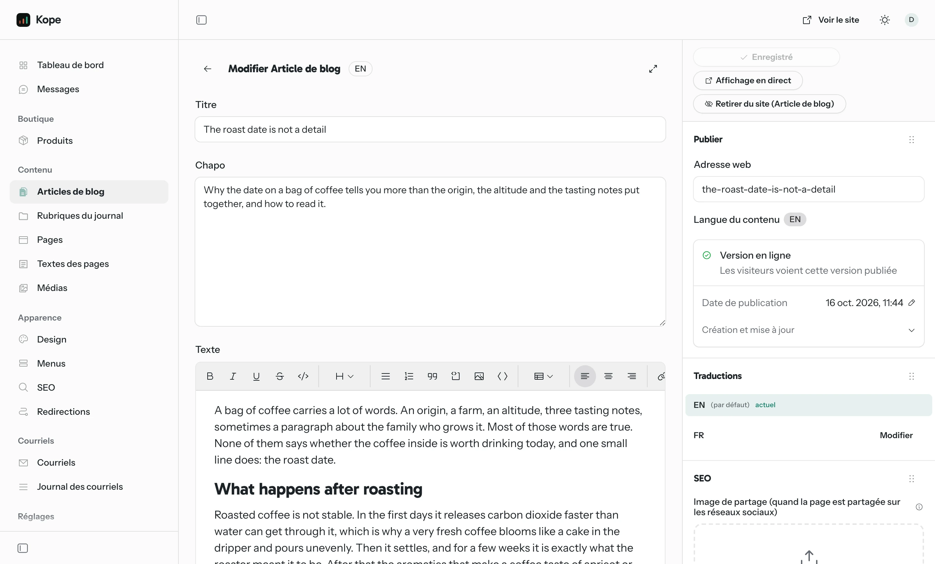Image resolution: width=935 pixels, height=564 pixels.
Task: Apply strikethrough formatting
Action: [x=280, y=376]
